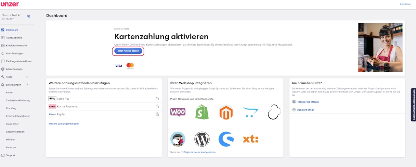The height and width of the screenshot is (167, 416).
Task: Go to Zahlungsreklamationen in the sidebar
Action: 19,61
